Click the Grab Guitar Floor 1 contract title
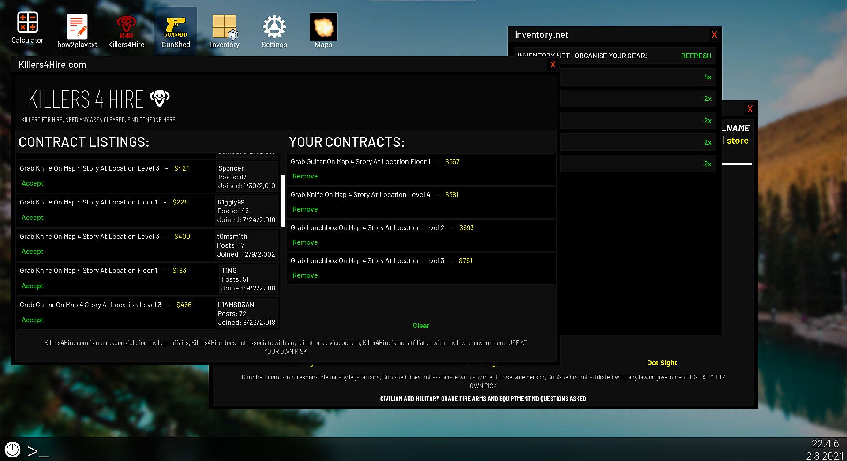 coord(360,162)
